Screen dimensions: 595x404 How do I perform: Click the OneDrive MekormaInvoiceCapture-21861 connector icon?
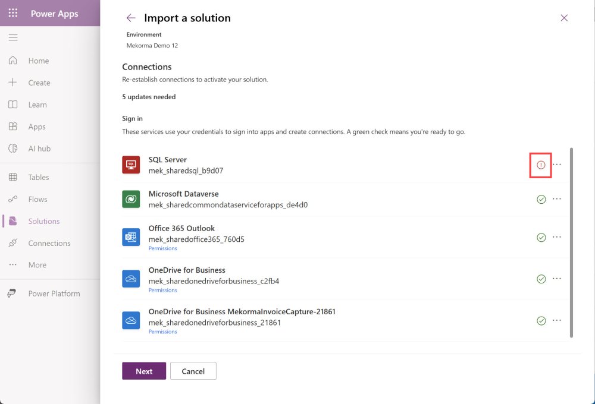pos(131,320)
